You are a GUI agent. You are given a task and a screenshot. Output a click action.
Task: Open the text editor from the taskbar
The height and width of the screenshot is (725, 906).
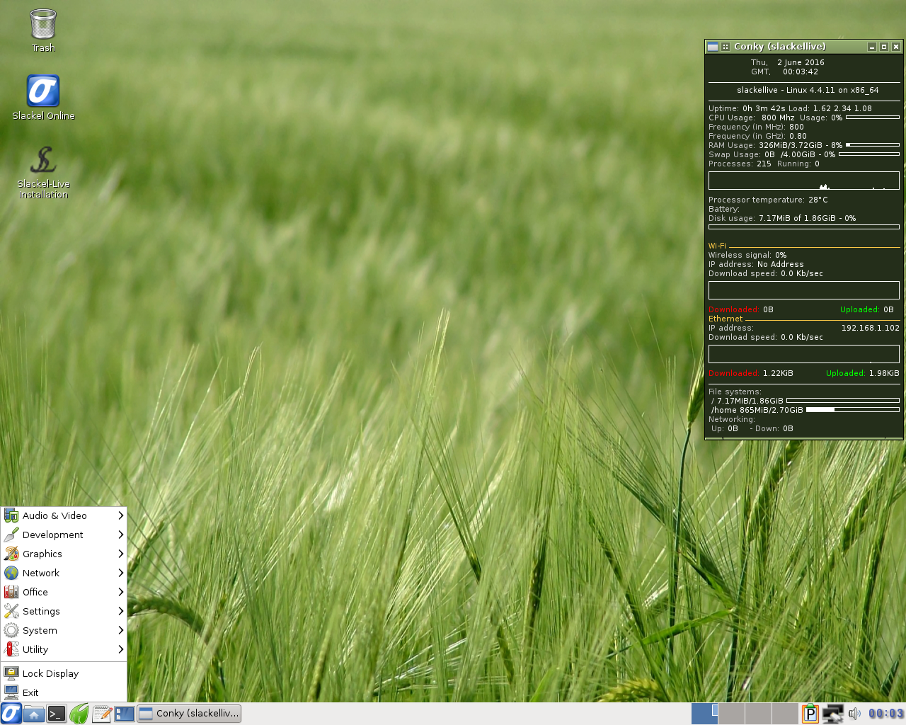point(102,714)
